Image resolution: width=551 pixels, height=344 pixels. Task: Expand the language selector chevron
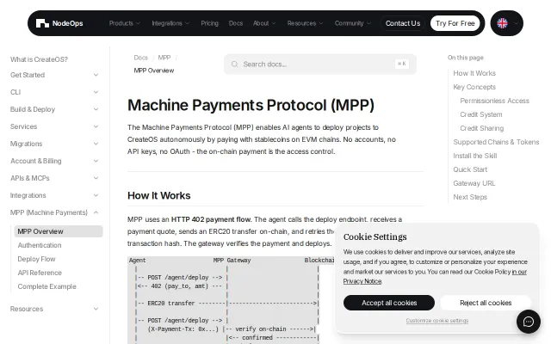click(x=516, y=23)
